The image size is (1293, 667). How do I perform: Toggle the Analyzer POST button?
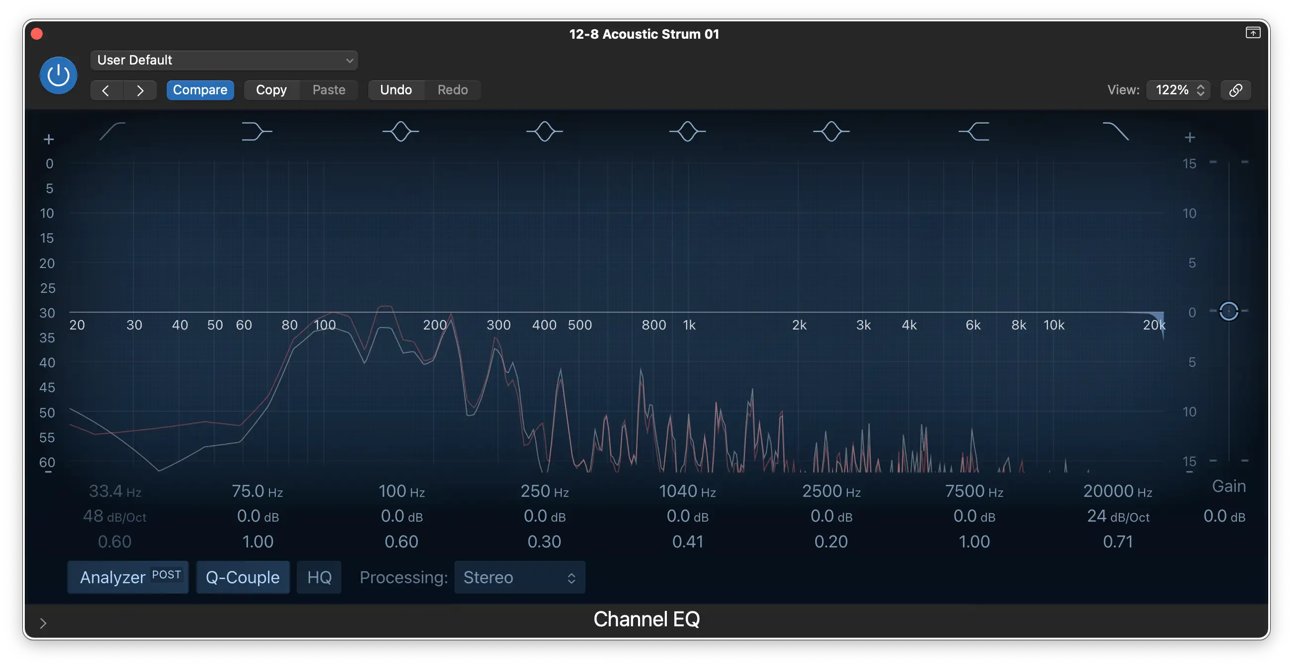(129, 577)
